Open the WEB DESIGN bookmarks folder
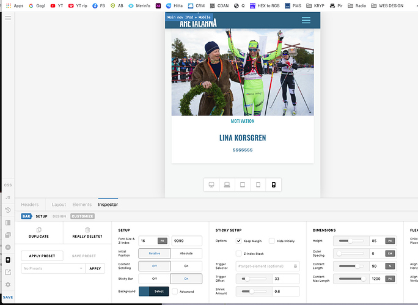The height and width of the screenshot is (305, 418). click(387, 6)
